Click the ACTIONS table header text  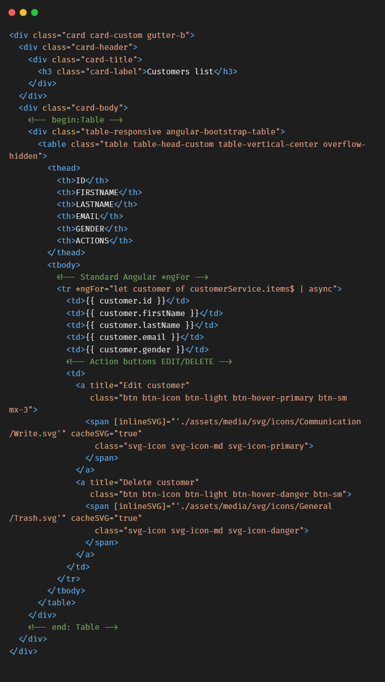click(x=92, y=241)
